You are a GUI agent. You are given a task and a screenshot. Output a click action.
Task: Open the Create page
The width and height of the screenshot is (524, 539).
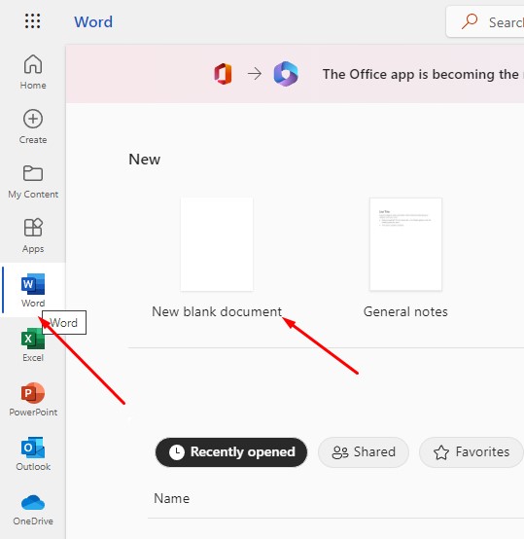click(33, 126)
